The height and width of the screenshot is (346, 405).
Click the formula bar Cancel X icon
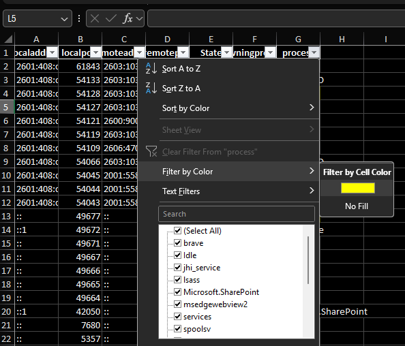[x=95, y=18]
